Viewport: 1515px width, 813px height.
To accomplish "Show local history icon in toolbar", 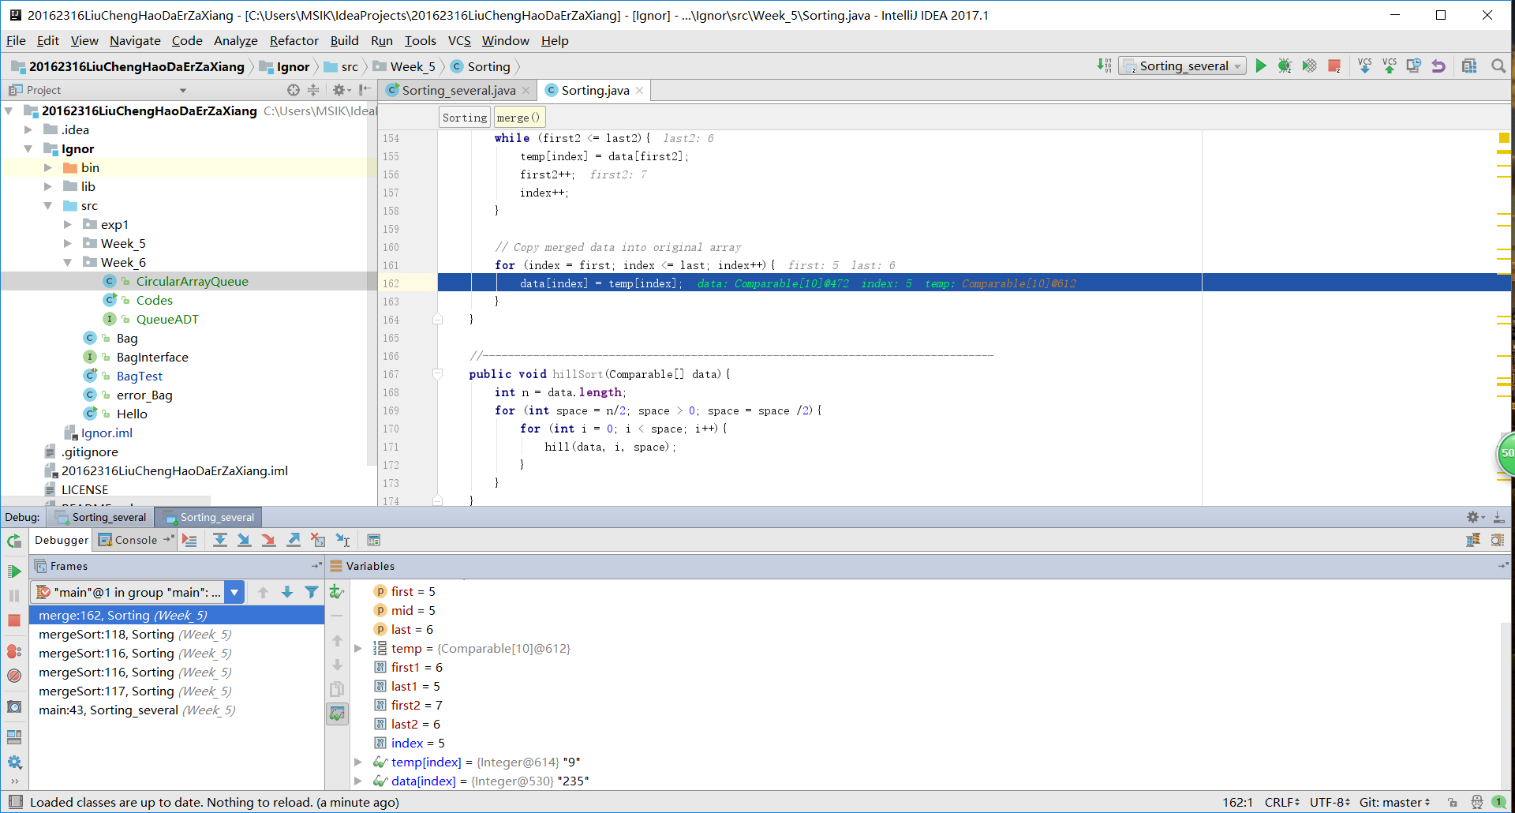I will [x=1414, y=66].
